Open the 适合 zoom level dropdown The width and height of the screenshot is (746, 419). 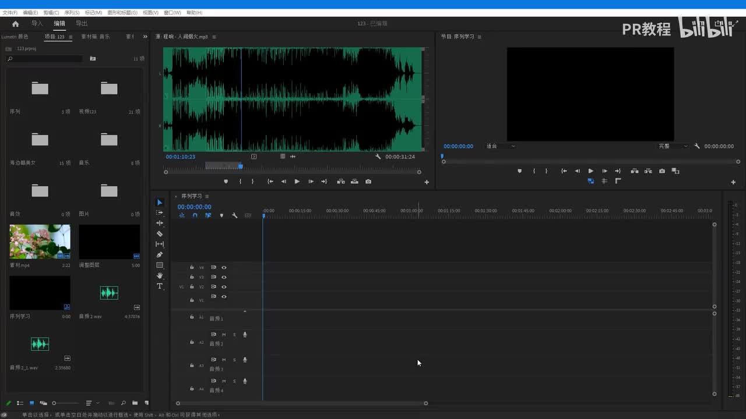pyautogui.click(x=501, y=146)
